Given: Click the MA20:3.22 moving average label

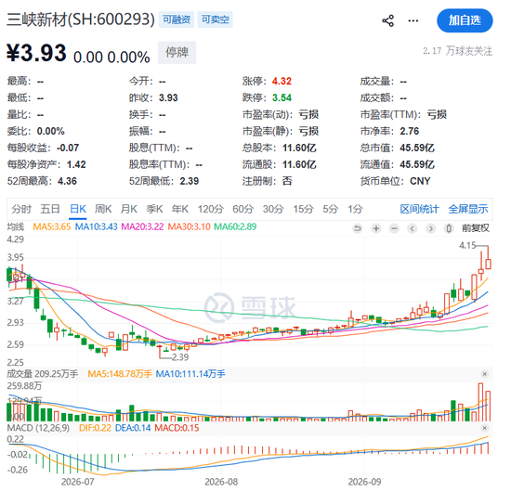Looking at the screenshot, I should tap(142, 226).
